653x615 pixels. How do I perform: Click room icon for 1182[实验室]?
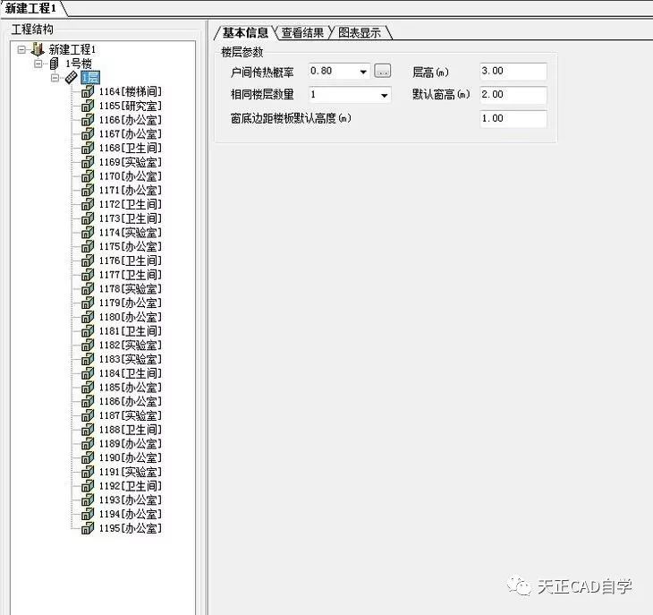tap(88, 345)
